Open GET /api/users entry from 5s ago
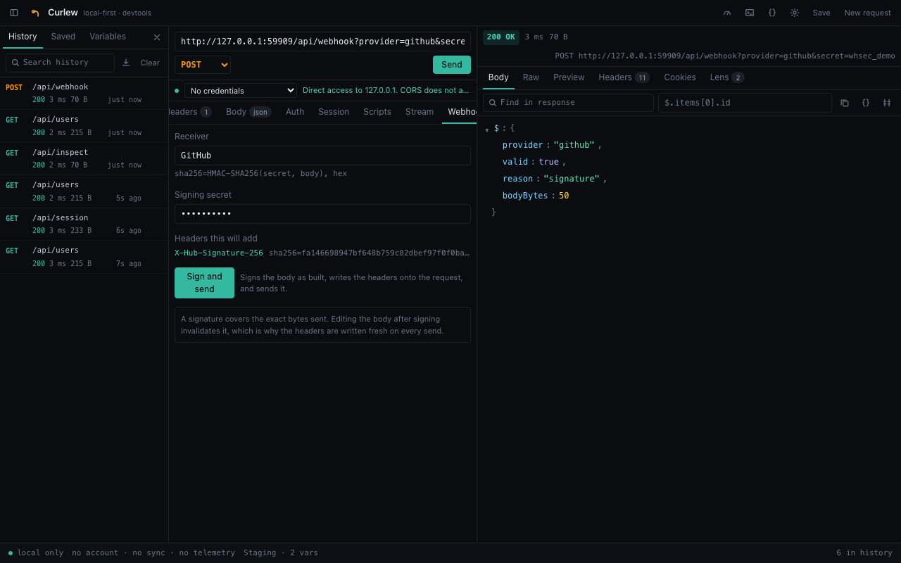Image resolution: width=901 pixels, height=563 pixels. (x=84, y=191)
